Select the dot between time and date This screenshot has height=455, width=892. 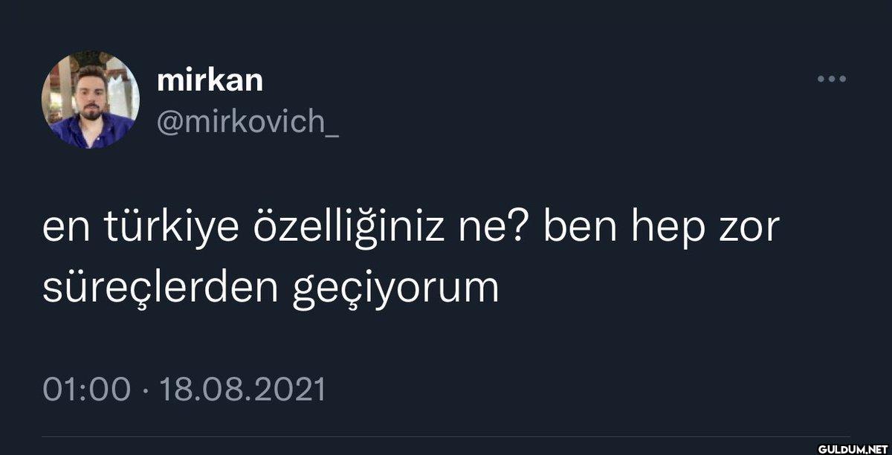tap(141, 390)
